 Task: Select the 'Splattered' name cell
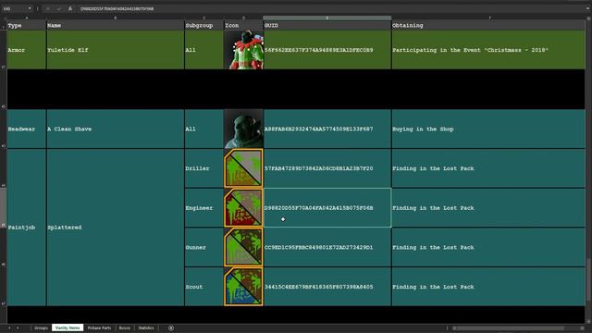point(115,228)
